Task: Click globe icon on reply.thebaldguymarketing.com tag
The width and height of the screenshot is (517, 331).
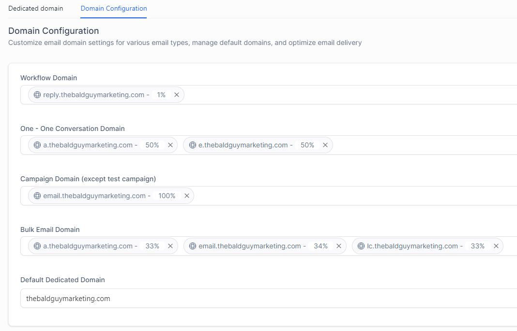Action: click(37, 95)
